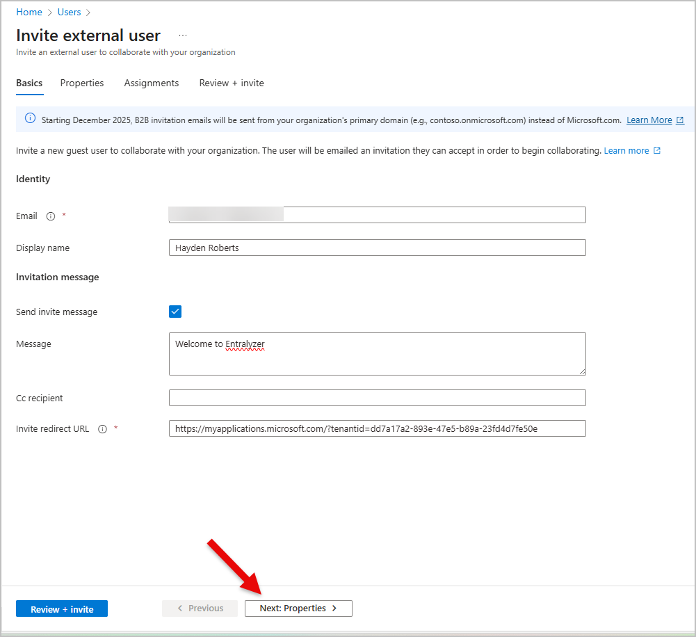This screenshot has height=637, width=696.
Task: Click the Next: Properties button
Action: click(x=298, y=608)
